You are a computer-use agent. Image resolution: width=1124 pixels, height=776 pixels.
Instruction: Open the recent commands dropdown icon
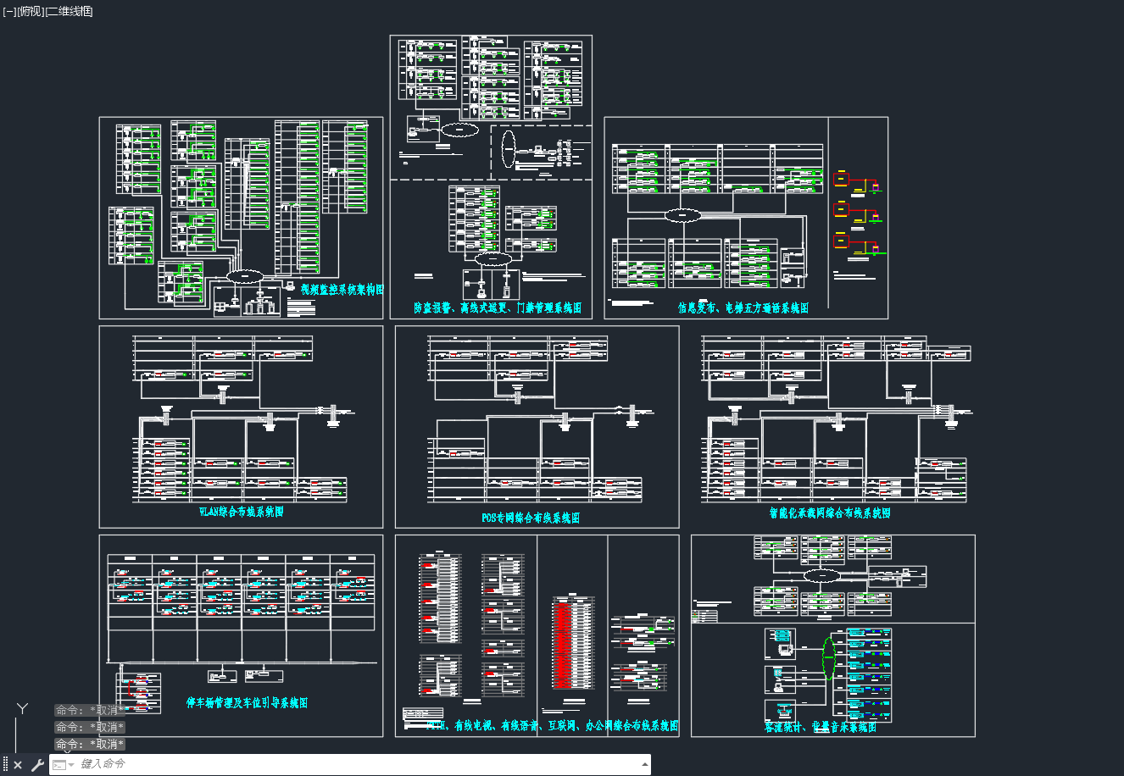[x=64, y=765]
